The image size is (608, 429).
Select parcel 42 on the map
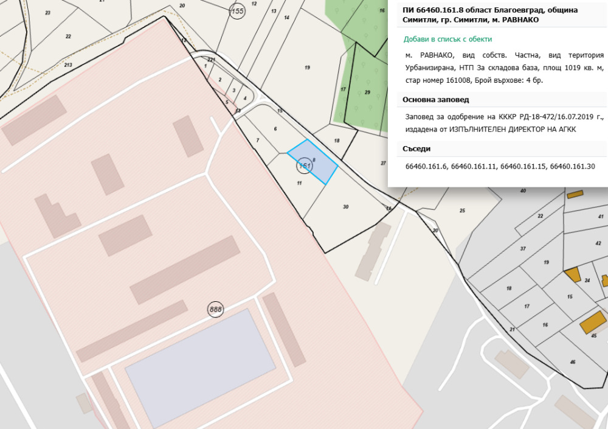598,243
